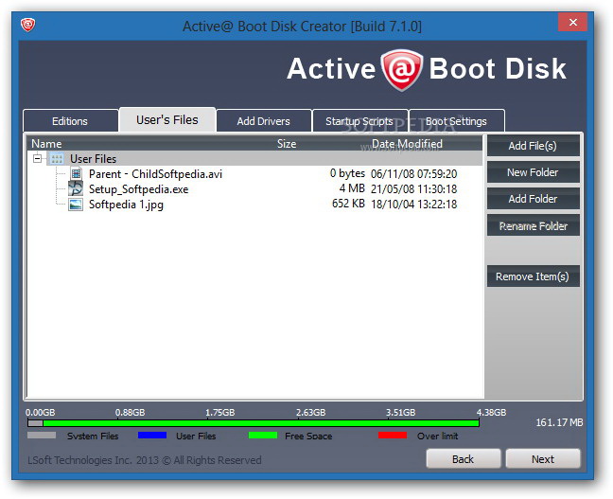Click the gray System Files legend swatch
Viewport: 613px width, 499px height.
click(x=42, y=436)
